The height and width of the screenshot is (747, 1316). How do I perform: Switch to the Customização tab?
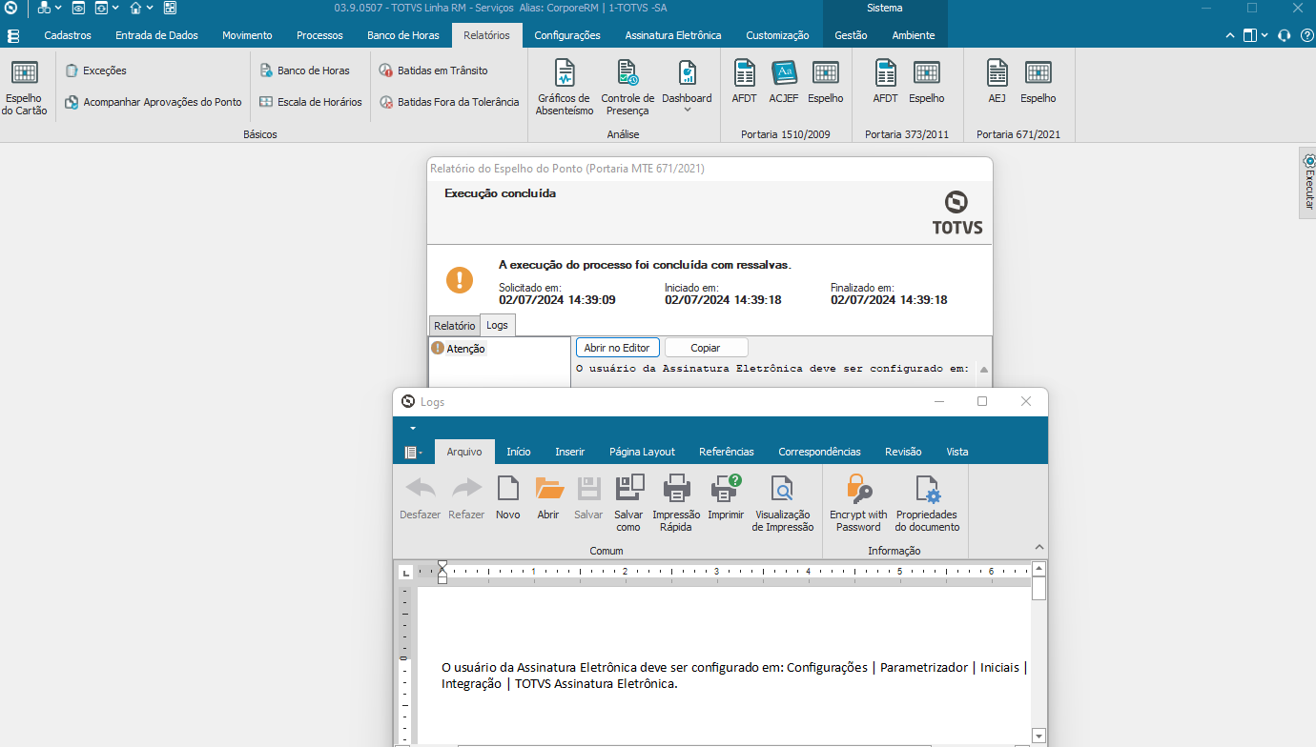click(x=777, y=35)
